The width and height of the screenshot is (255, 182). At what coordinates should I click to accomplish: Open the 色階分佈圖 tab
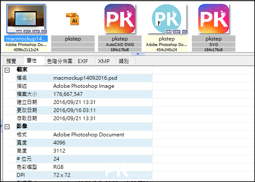click(60, 61)
